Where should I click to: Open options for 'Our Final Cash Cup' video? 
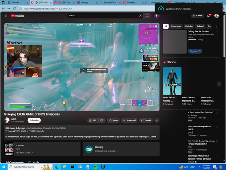click(218, 127)
